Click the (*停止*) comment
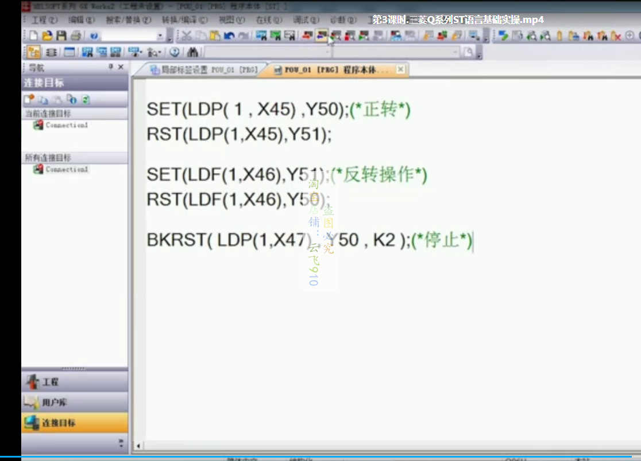This screenshot has width=641, height=461. coord(442,240)
